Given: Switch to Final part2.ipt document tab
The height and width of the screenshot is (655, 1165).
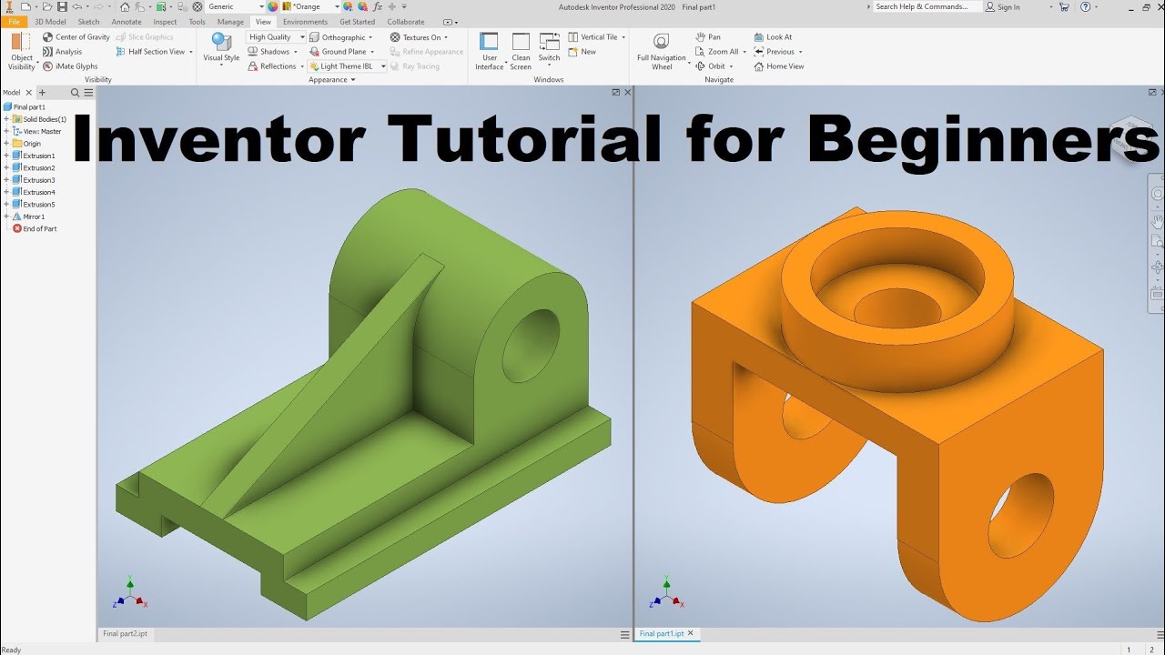Looking at the screenshot, I should tap(124, 633).
